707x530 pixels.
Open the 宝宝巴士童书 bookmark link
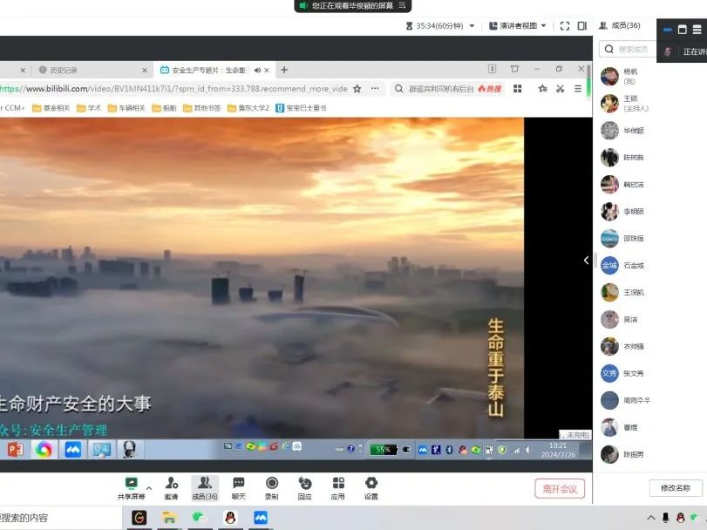click(x=302, y=108)
